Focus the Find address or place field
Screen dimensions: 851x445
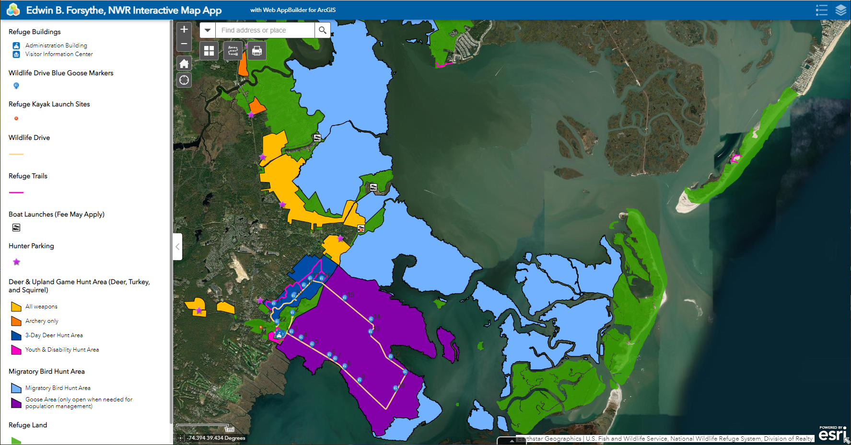pos(265,30)
